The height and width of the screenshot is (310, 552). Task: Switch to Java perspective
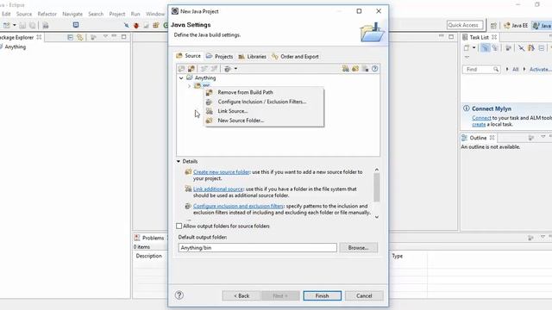[542, 25]
